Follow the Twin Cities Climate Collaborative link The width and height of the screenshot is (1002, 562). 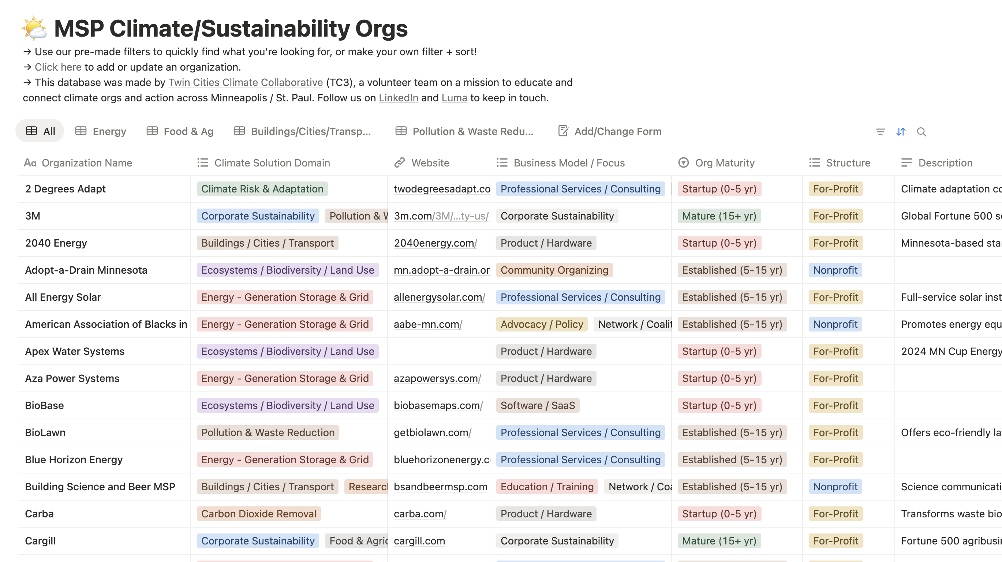[246, 82]
